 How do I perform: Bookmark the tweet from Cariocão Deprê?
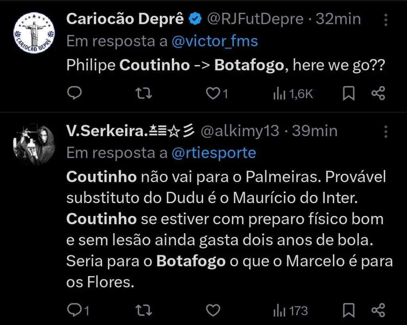pyautogui.click(x=349, y=94)
